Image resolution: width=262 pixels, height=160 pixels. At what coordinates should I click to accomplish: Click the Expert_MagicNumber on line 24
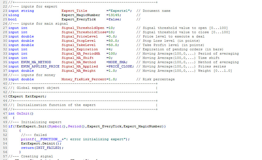pyautogui.click(x=81, y=15)
